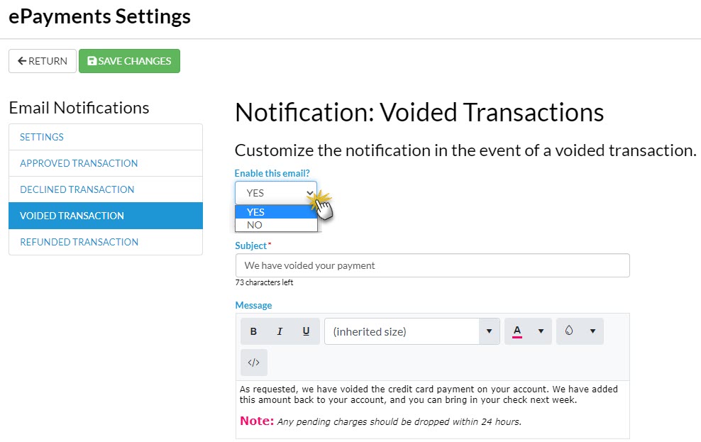Viewport: 701px width, 442px height.
Task: Click the background color droplet icon
Action: pyautogui.click(x=569, y=331)
